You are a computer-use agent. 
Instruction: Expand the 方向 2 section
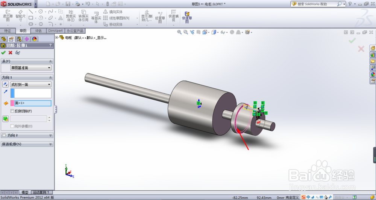pyautogui.click(x=50, y=135)
